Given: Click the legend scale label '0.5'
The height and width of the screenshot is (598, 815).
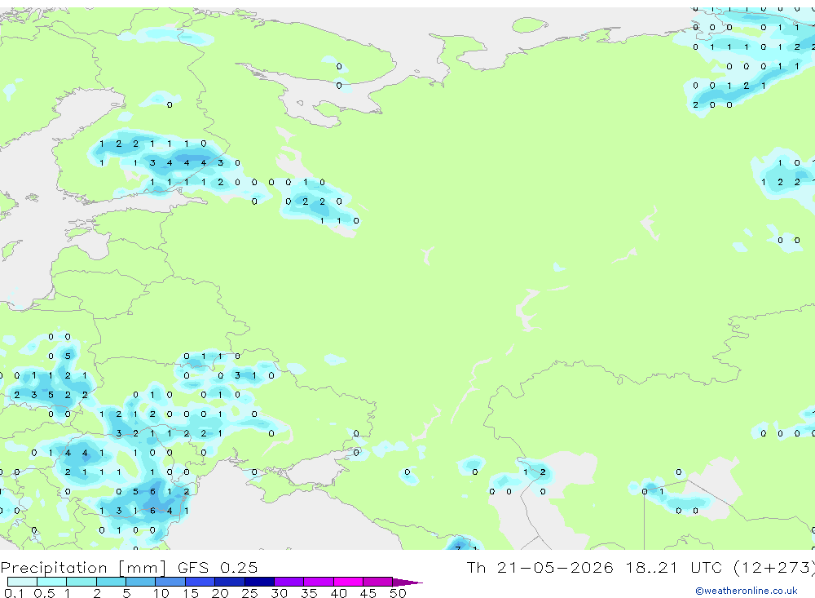Looking at the screenshot, I should (x=44, y=593).
